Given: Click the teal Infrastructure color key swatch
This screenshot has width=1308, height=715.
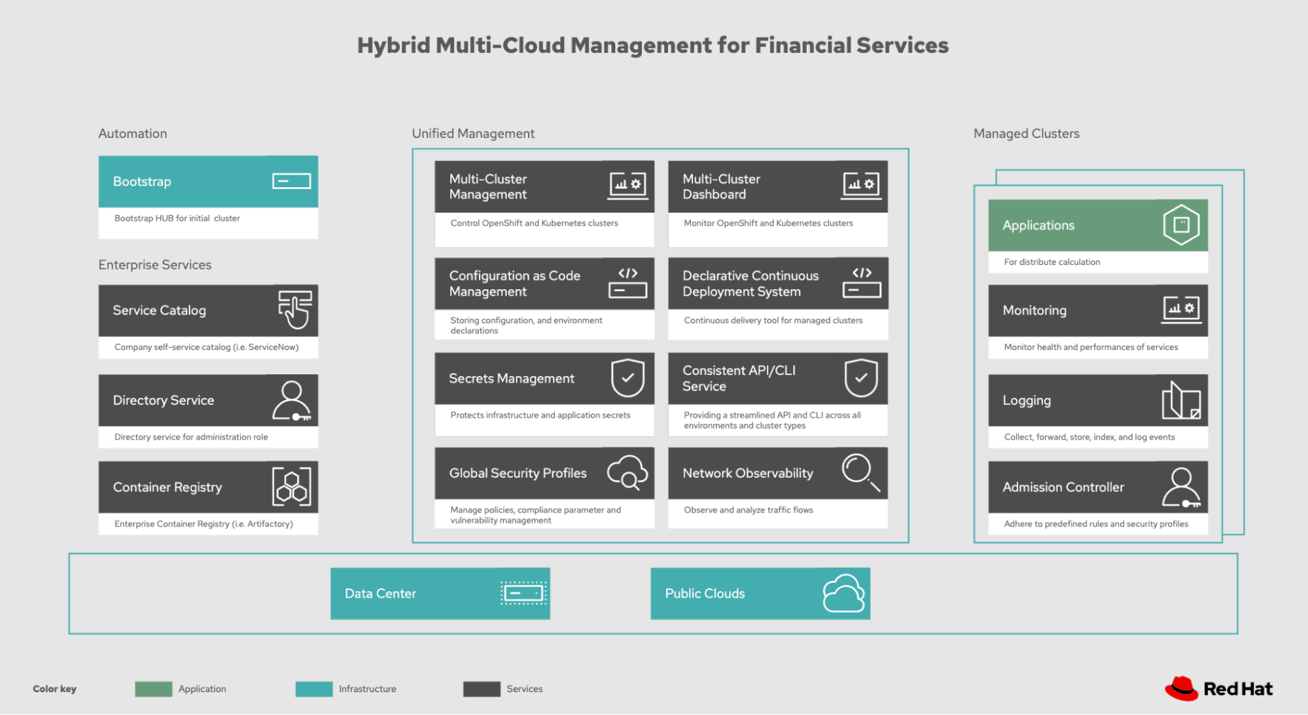Looking at the screenshot, I should pos(314,689).
